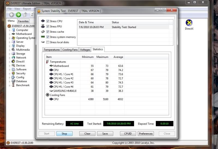Expand the Operating System tree node
This screenshot has height=149, width=218.
coord(10,38)
